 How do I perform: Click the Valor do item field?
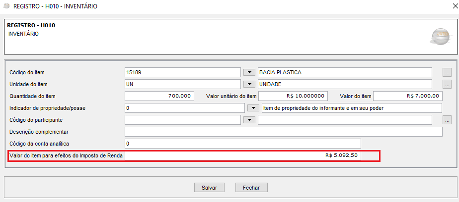pos(407,96)
